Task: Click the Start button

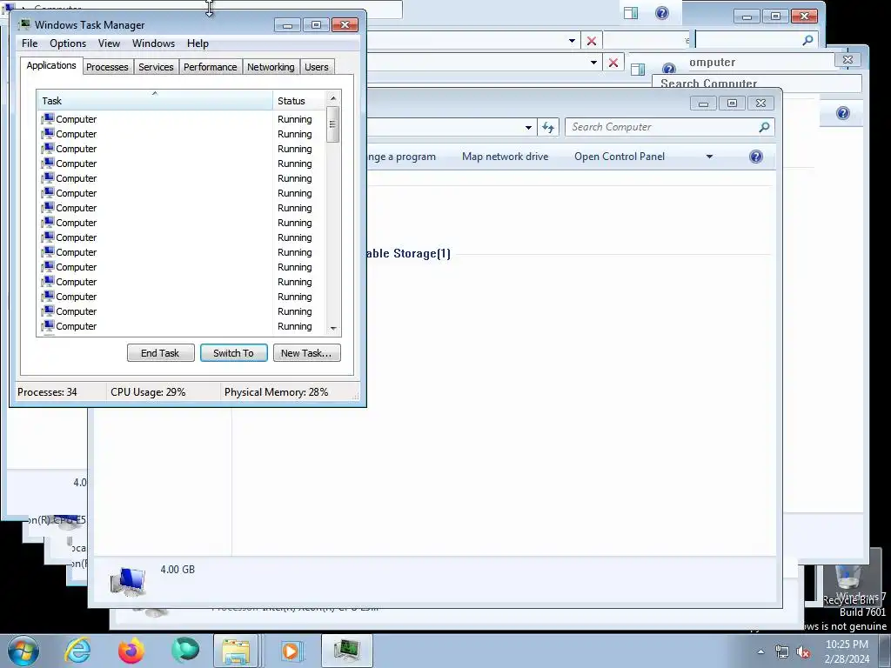Action: pyautogui.click(x=23, y=651)
